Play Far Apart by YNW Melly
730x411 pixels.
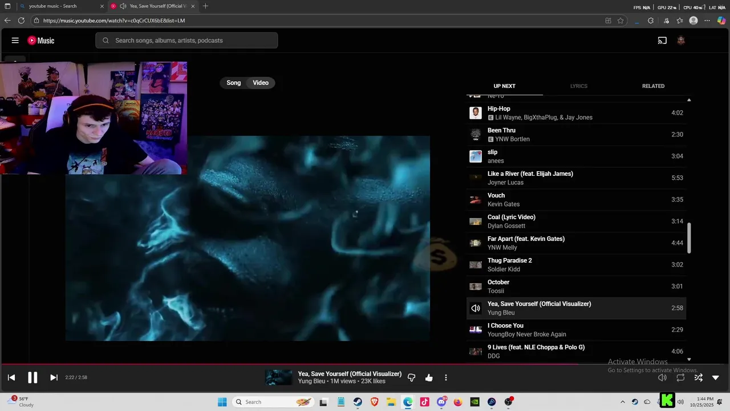[576, 243]
